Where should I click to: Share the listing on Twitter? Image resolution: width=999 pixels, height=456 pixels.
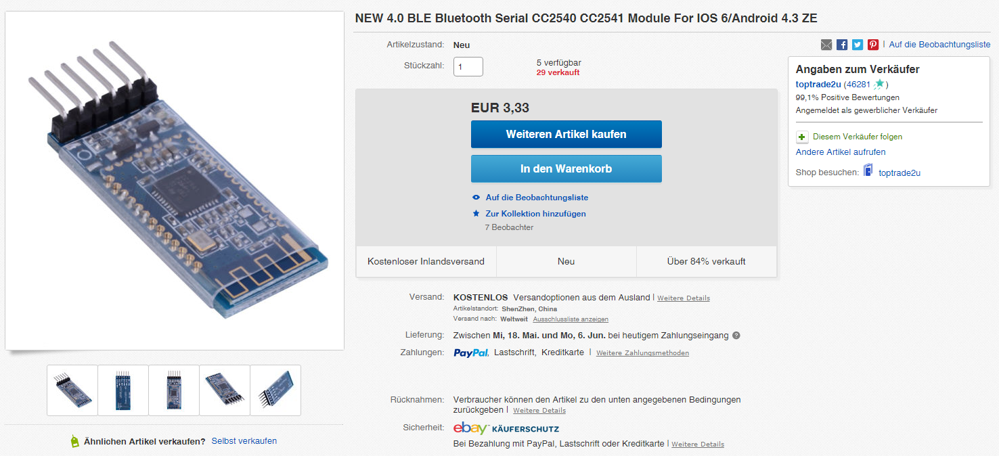857,44
